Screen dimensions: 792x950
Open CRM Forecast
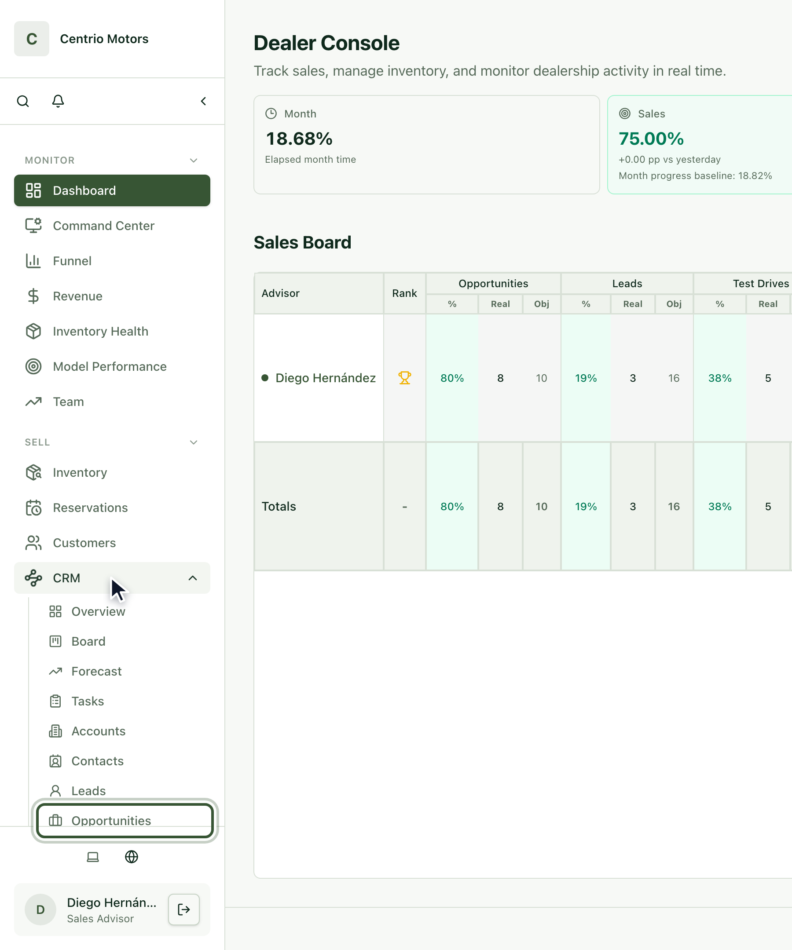click(124, 671)
